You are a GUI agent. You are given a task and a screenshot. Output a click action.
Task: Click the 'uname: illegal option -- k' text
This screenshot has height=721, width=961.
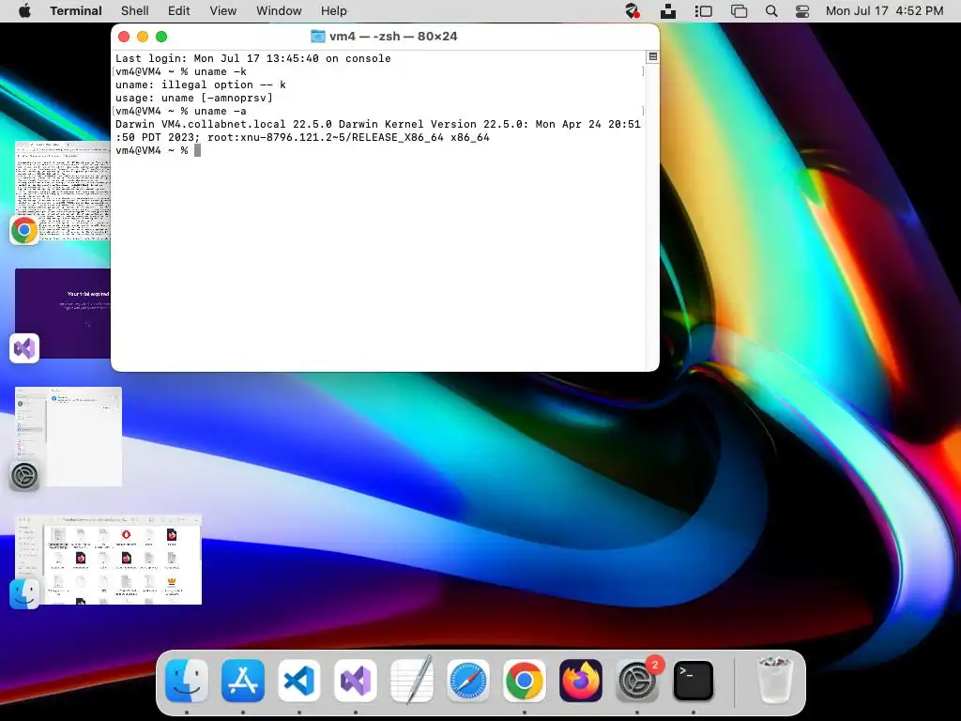(201, 84)
